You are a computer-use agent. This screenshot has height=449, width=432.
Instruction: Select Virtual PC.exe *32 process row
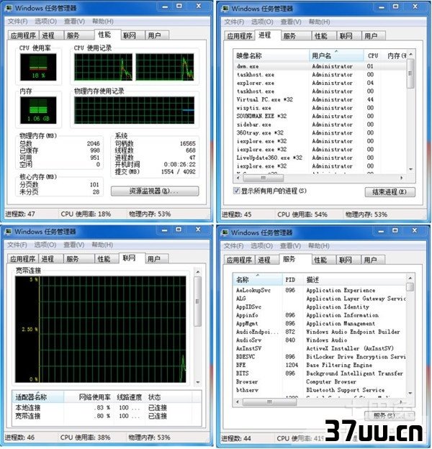[x=320, y=99]
